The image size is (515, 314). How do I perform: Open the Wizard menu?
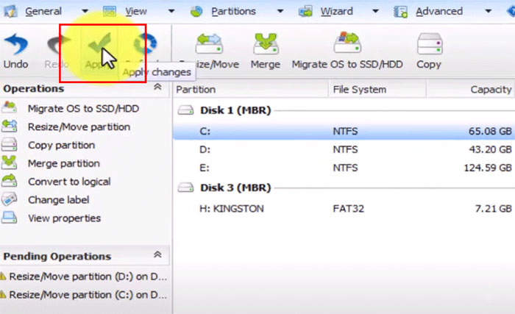(x=337, y=12)
